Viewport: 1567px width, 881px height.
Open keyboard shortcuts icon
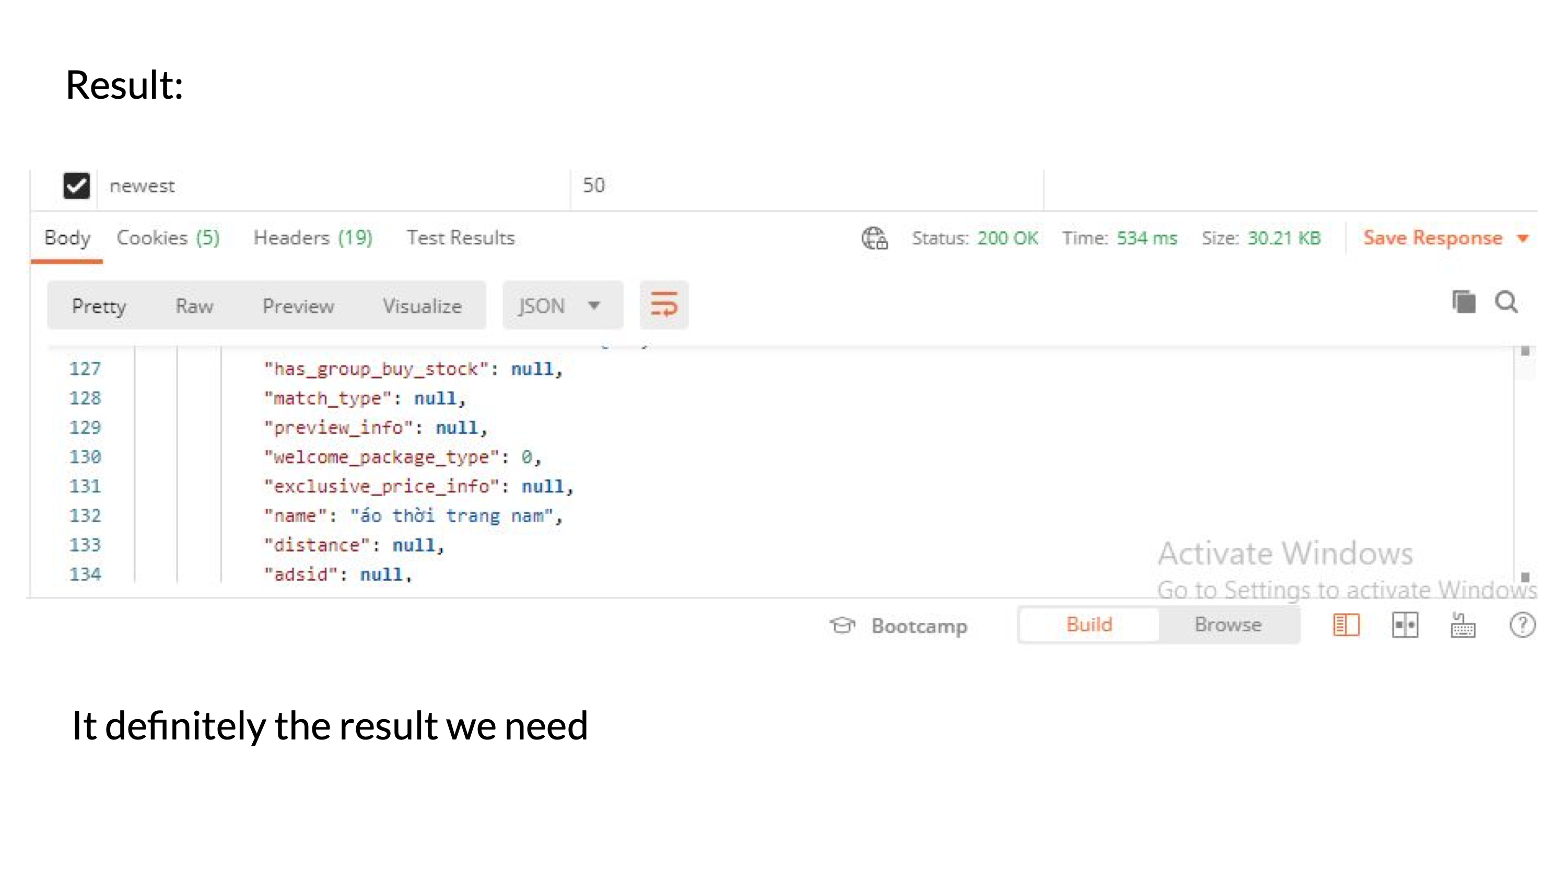pyautogui.click(x=1463, y=625)
